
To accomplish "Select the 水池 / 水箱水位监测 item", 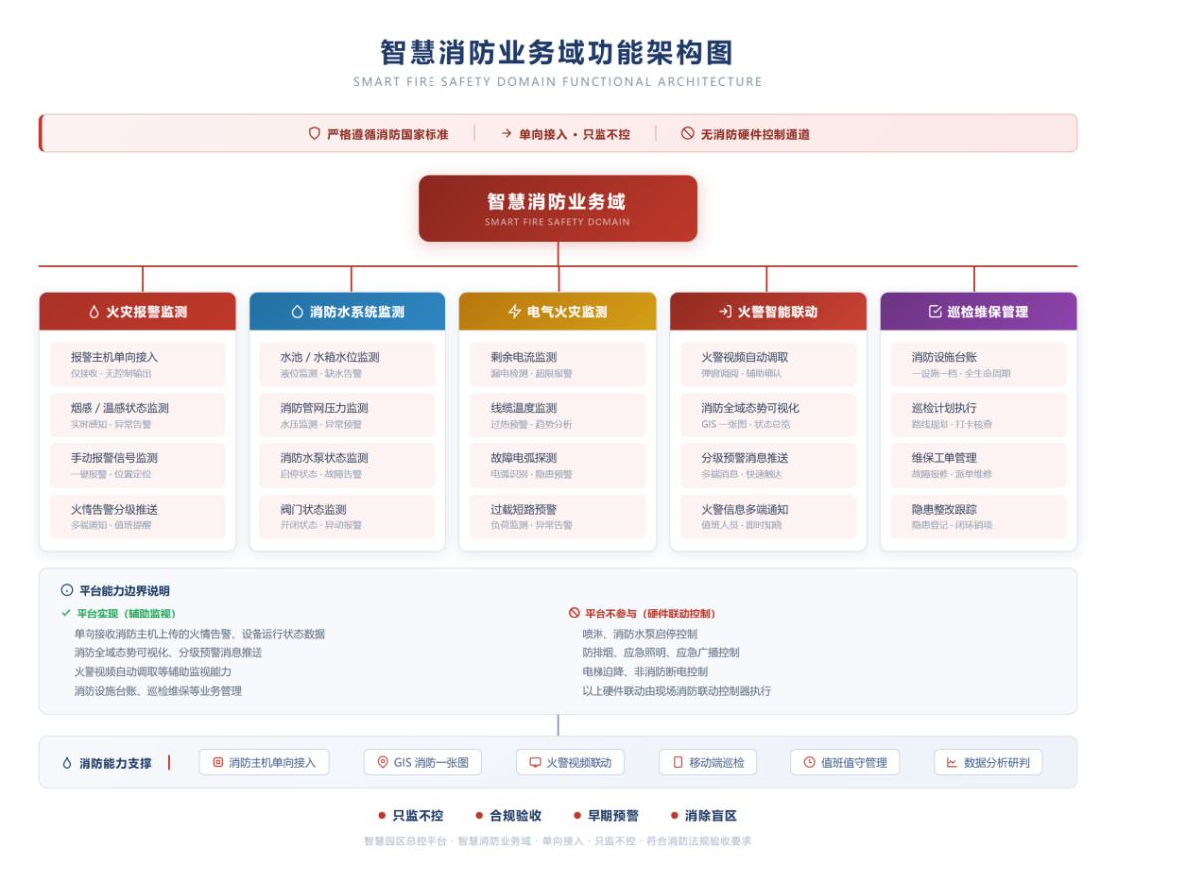I will (348, 364).
